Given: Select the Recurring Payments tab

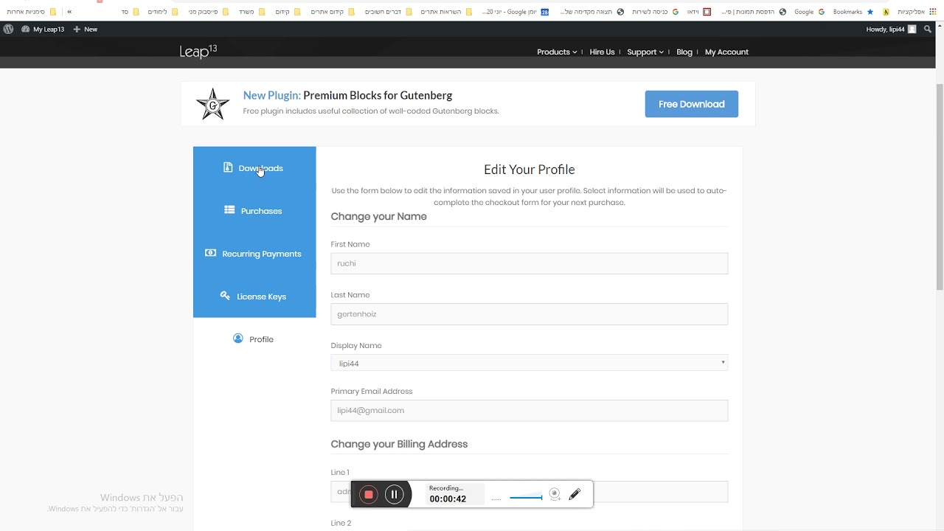Looking at the screenshot, I should [x=254, y=254].
